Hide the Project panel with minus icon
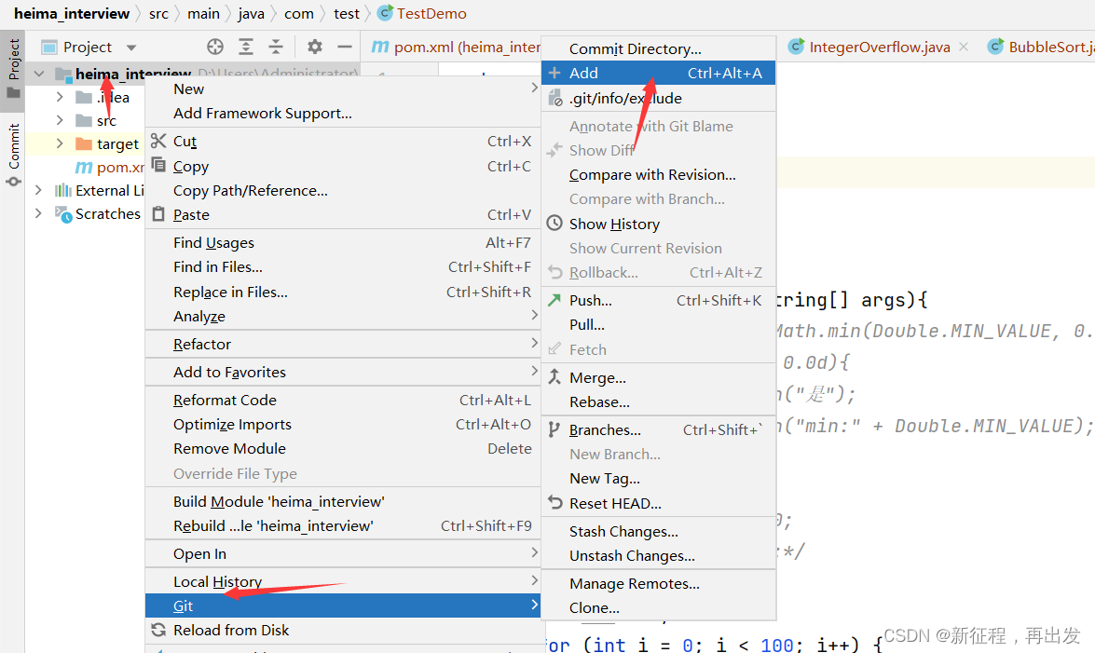Image resolution: width=1095 pixels, height=653 pixels. (x=344, y=47)
